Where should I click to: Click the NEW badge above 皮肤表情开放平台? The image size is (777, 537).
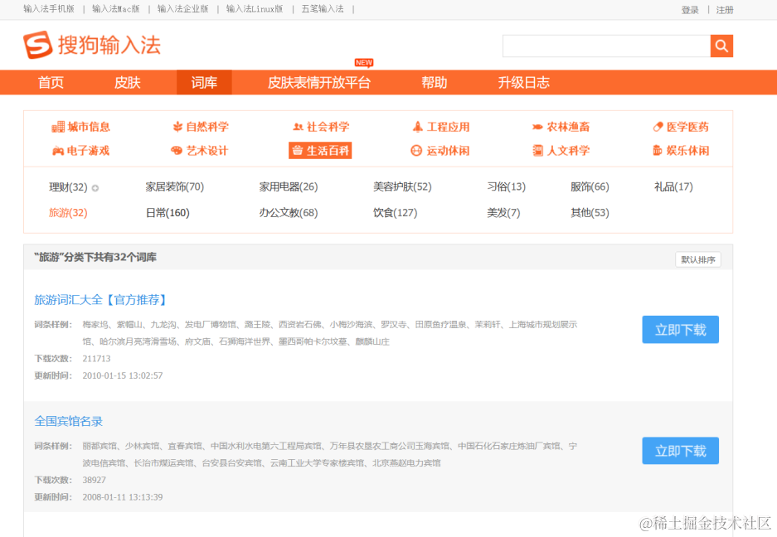tap(364, 63)
